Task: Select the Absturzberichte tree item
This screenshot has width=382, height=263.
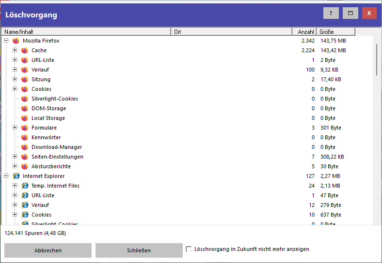Action: (x=51, y=166)
